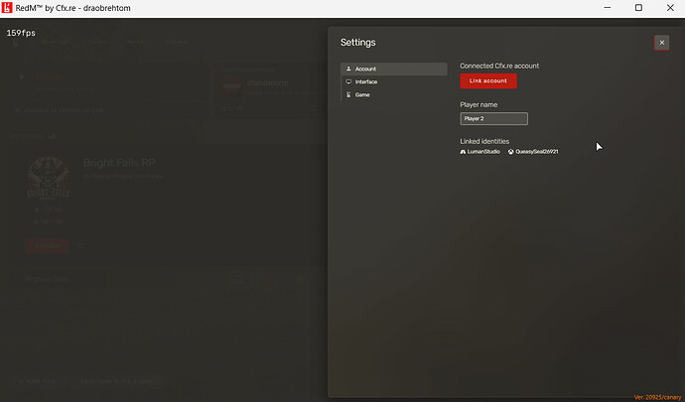This screenshot has height=402, width=685.
Task: Open the Account settings section
Action: click(x=393, y=69)
